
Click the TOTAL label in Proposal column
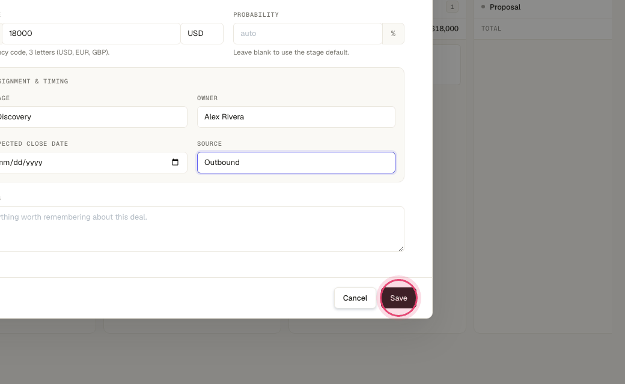tap(491, 29)
